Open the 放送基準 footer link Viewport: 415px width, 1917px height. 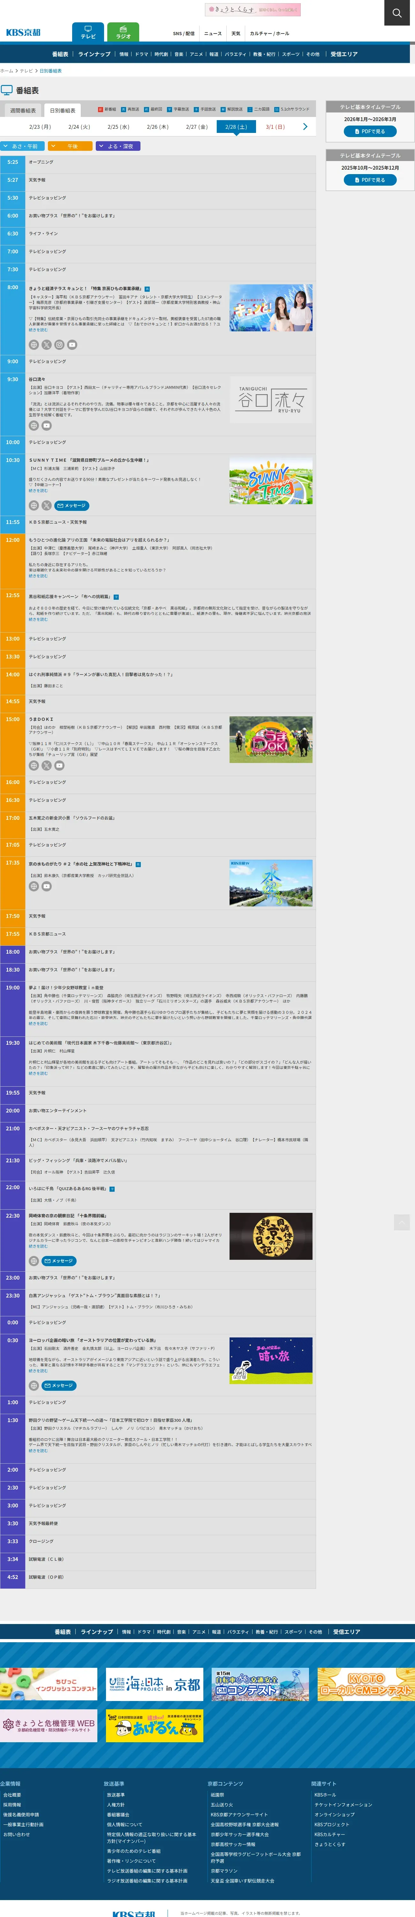pyautogui.click(x=115, y=1795)
